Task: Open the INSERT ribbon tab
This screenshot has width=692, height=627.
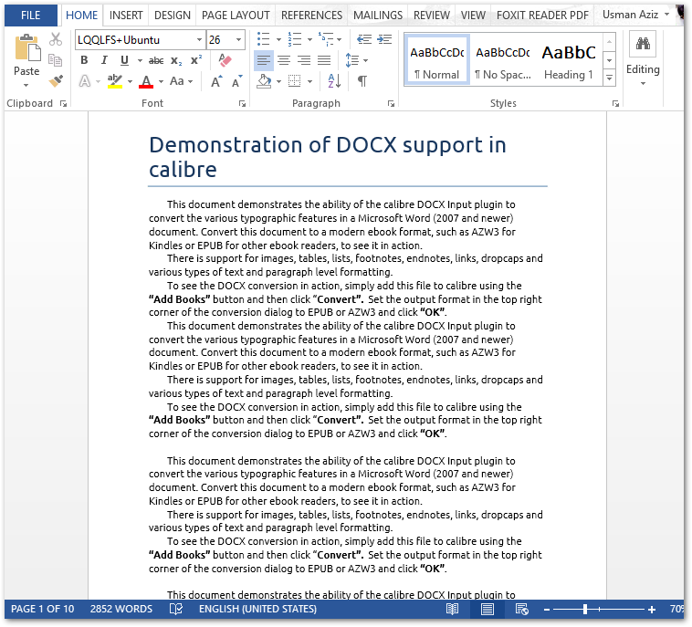Action: [126, 16]
